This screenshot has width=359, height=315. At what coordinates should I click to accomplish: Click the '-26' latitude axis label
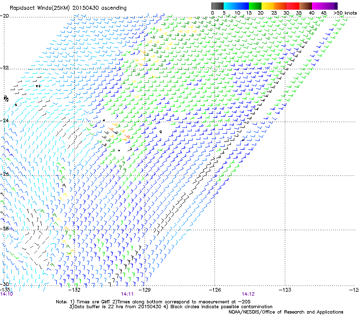point(4,174)
